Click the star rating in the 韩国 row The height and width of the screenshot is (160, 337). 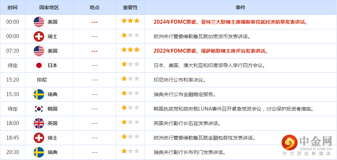pos(130,108)
